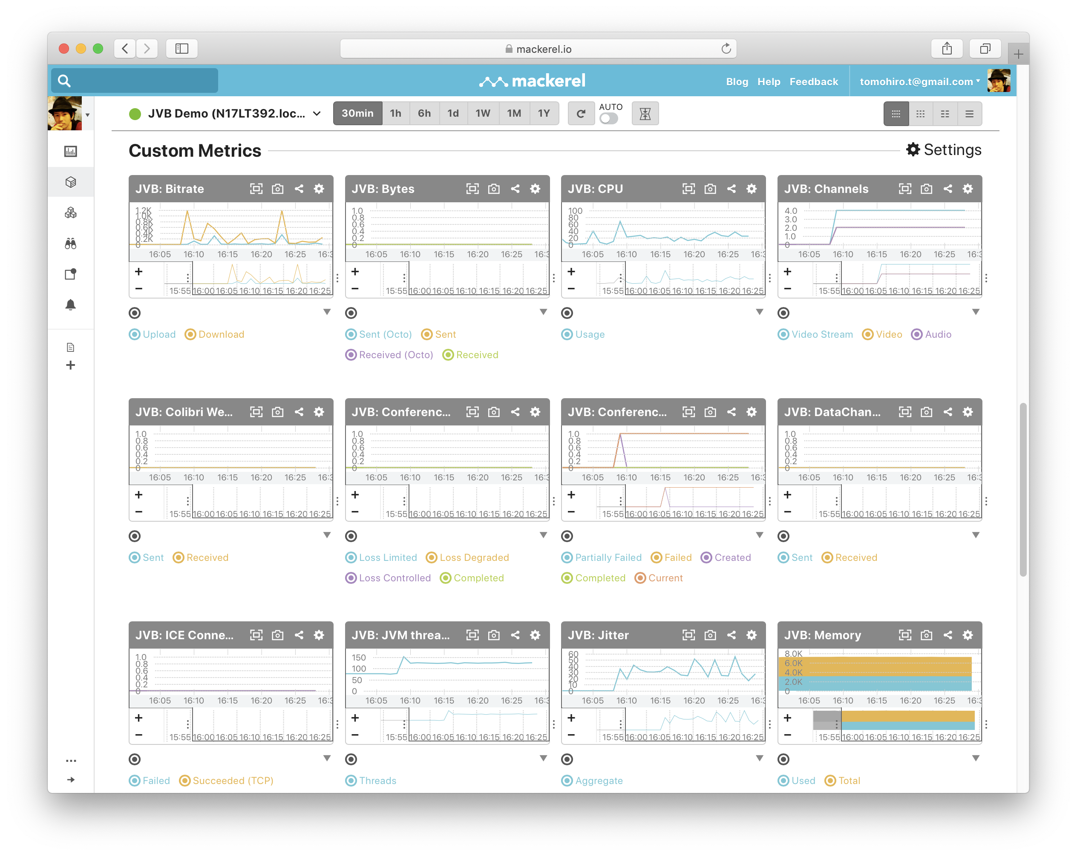Expand triangle below JVB: CPU graph
Image resolution: width=1077 pixels, height=856 pixels.
click(759, 312)
